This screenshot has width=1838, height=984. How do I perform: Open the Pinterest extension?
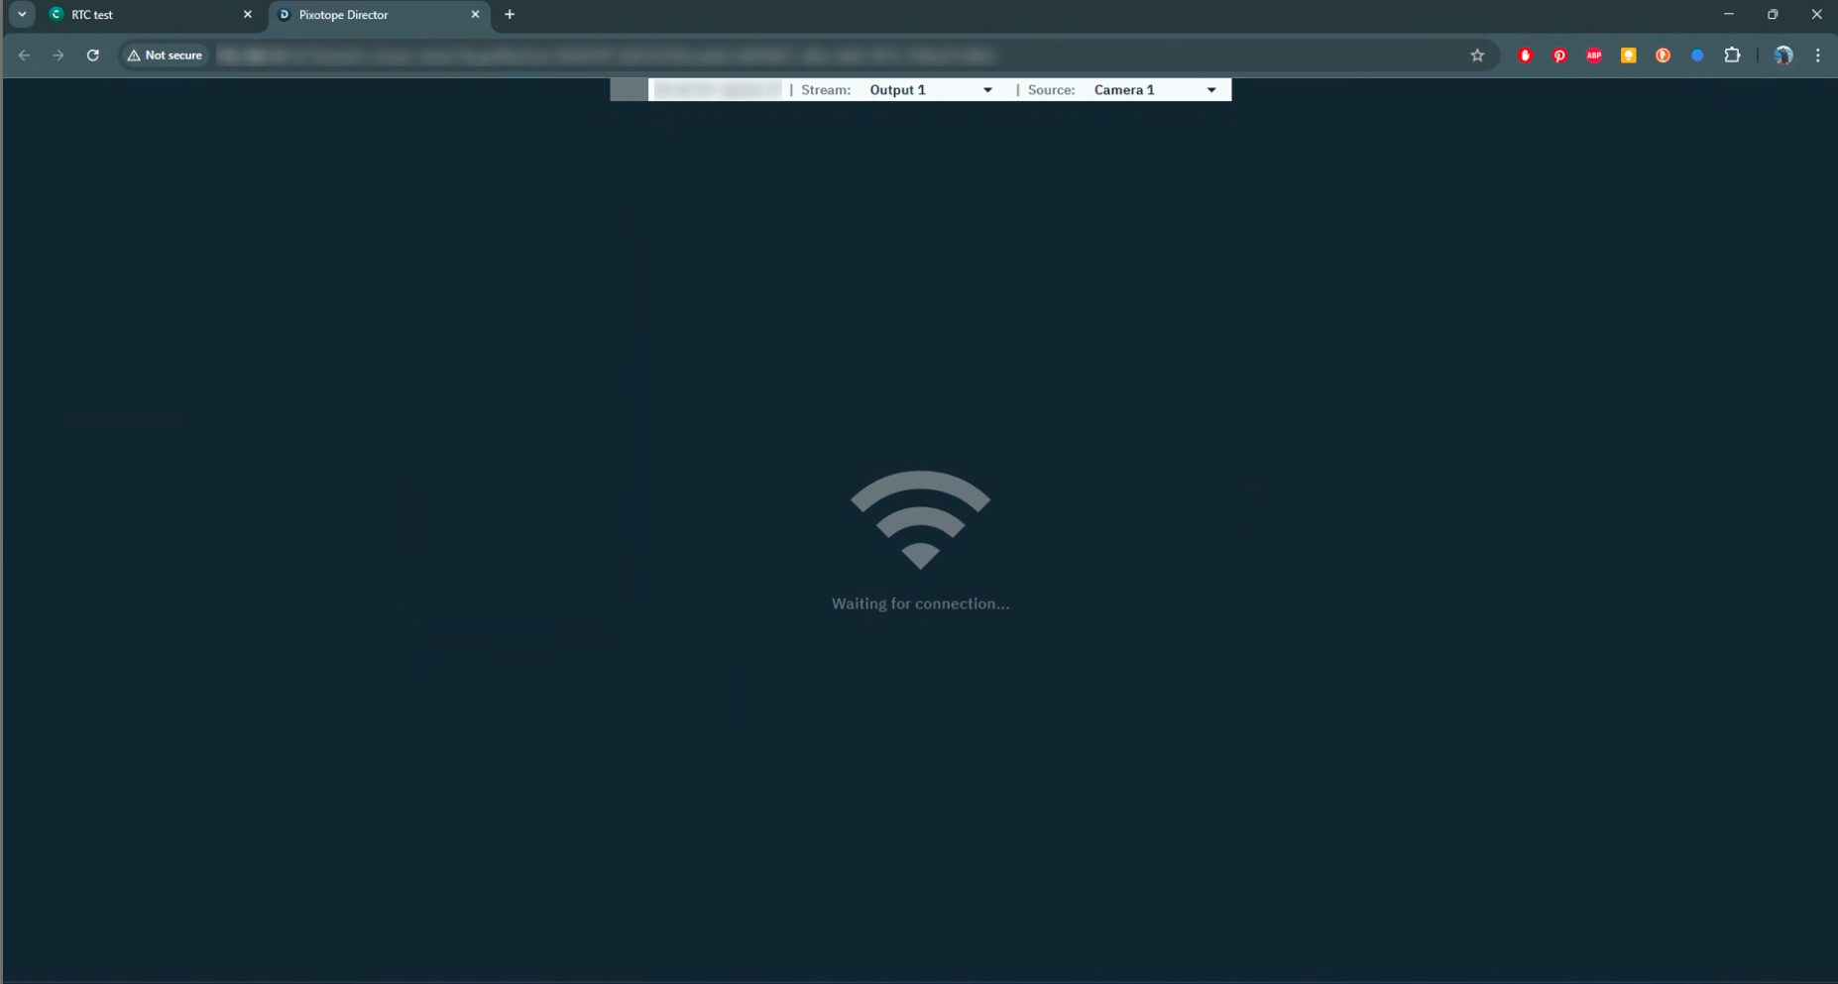coord(1559,55)
